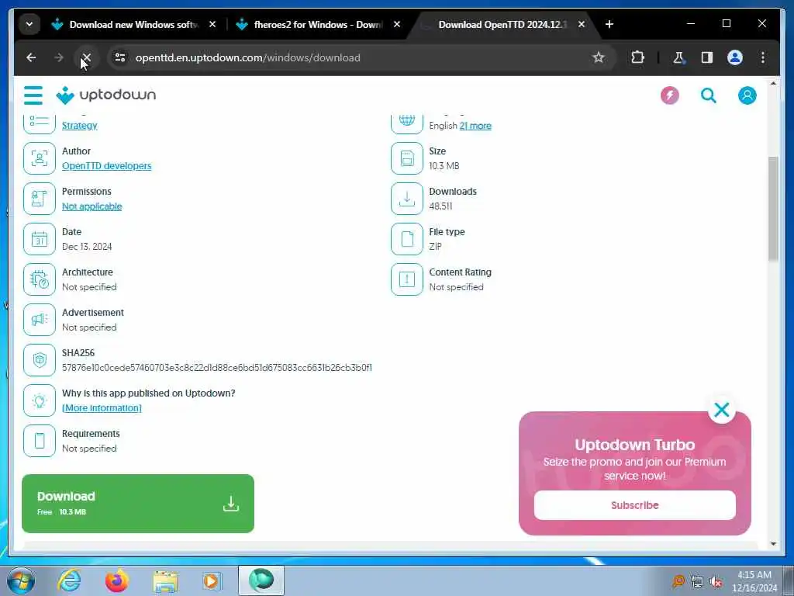This screenshot has height=596, width=794.
Task: Click the muted volume tray icon
Action: [716, 582]
